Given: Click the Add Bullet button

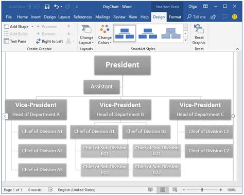Looking at the screenshot, I should [16, 34].
